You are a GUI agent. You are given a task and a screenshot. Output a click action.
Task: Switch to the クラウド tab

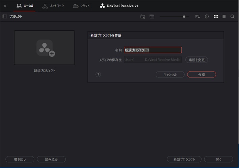[81, 6]
